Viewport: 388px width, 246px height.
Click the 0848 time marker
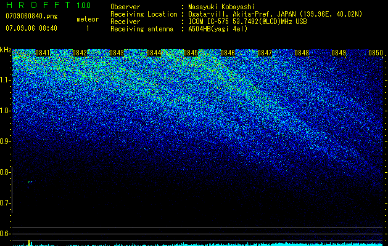302,53
